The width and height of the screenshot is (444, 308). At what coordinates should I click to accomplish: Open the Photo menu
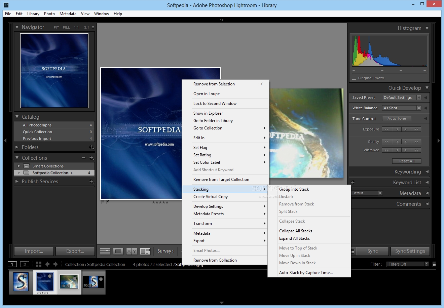[49, 14]
